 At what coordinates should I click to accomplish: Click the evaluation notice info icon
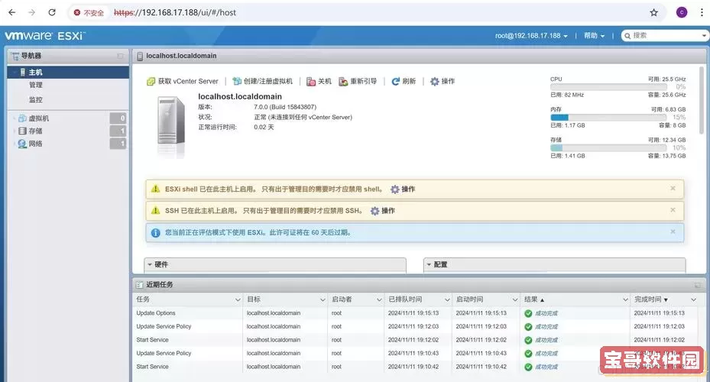coord(155,233)
